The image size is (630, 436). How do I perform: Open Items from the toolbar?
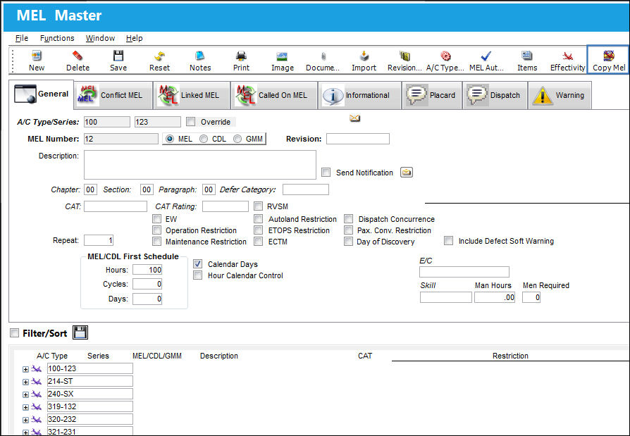click(x=526, y=56)
